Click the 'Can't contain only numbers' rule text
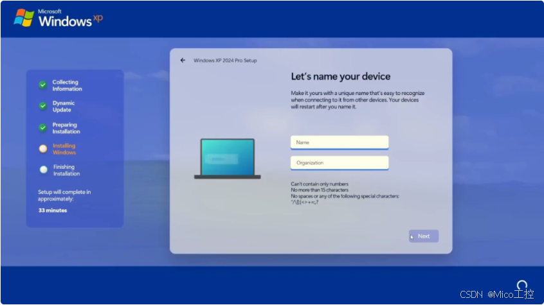The height and width of the screenshot is (305, 544). click(320, 184)
